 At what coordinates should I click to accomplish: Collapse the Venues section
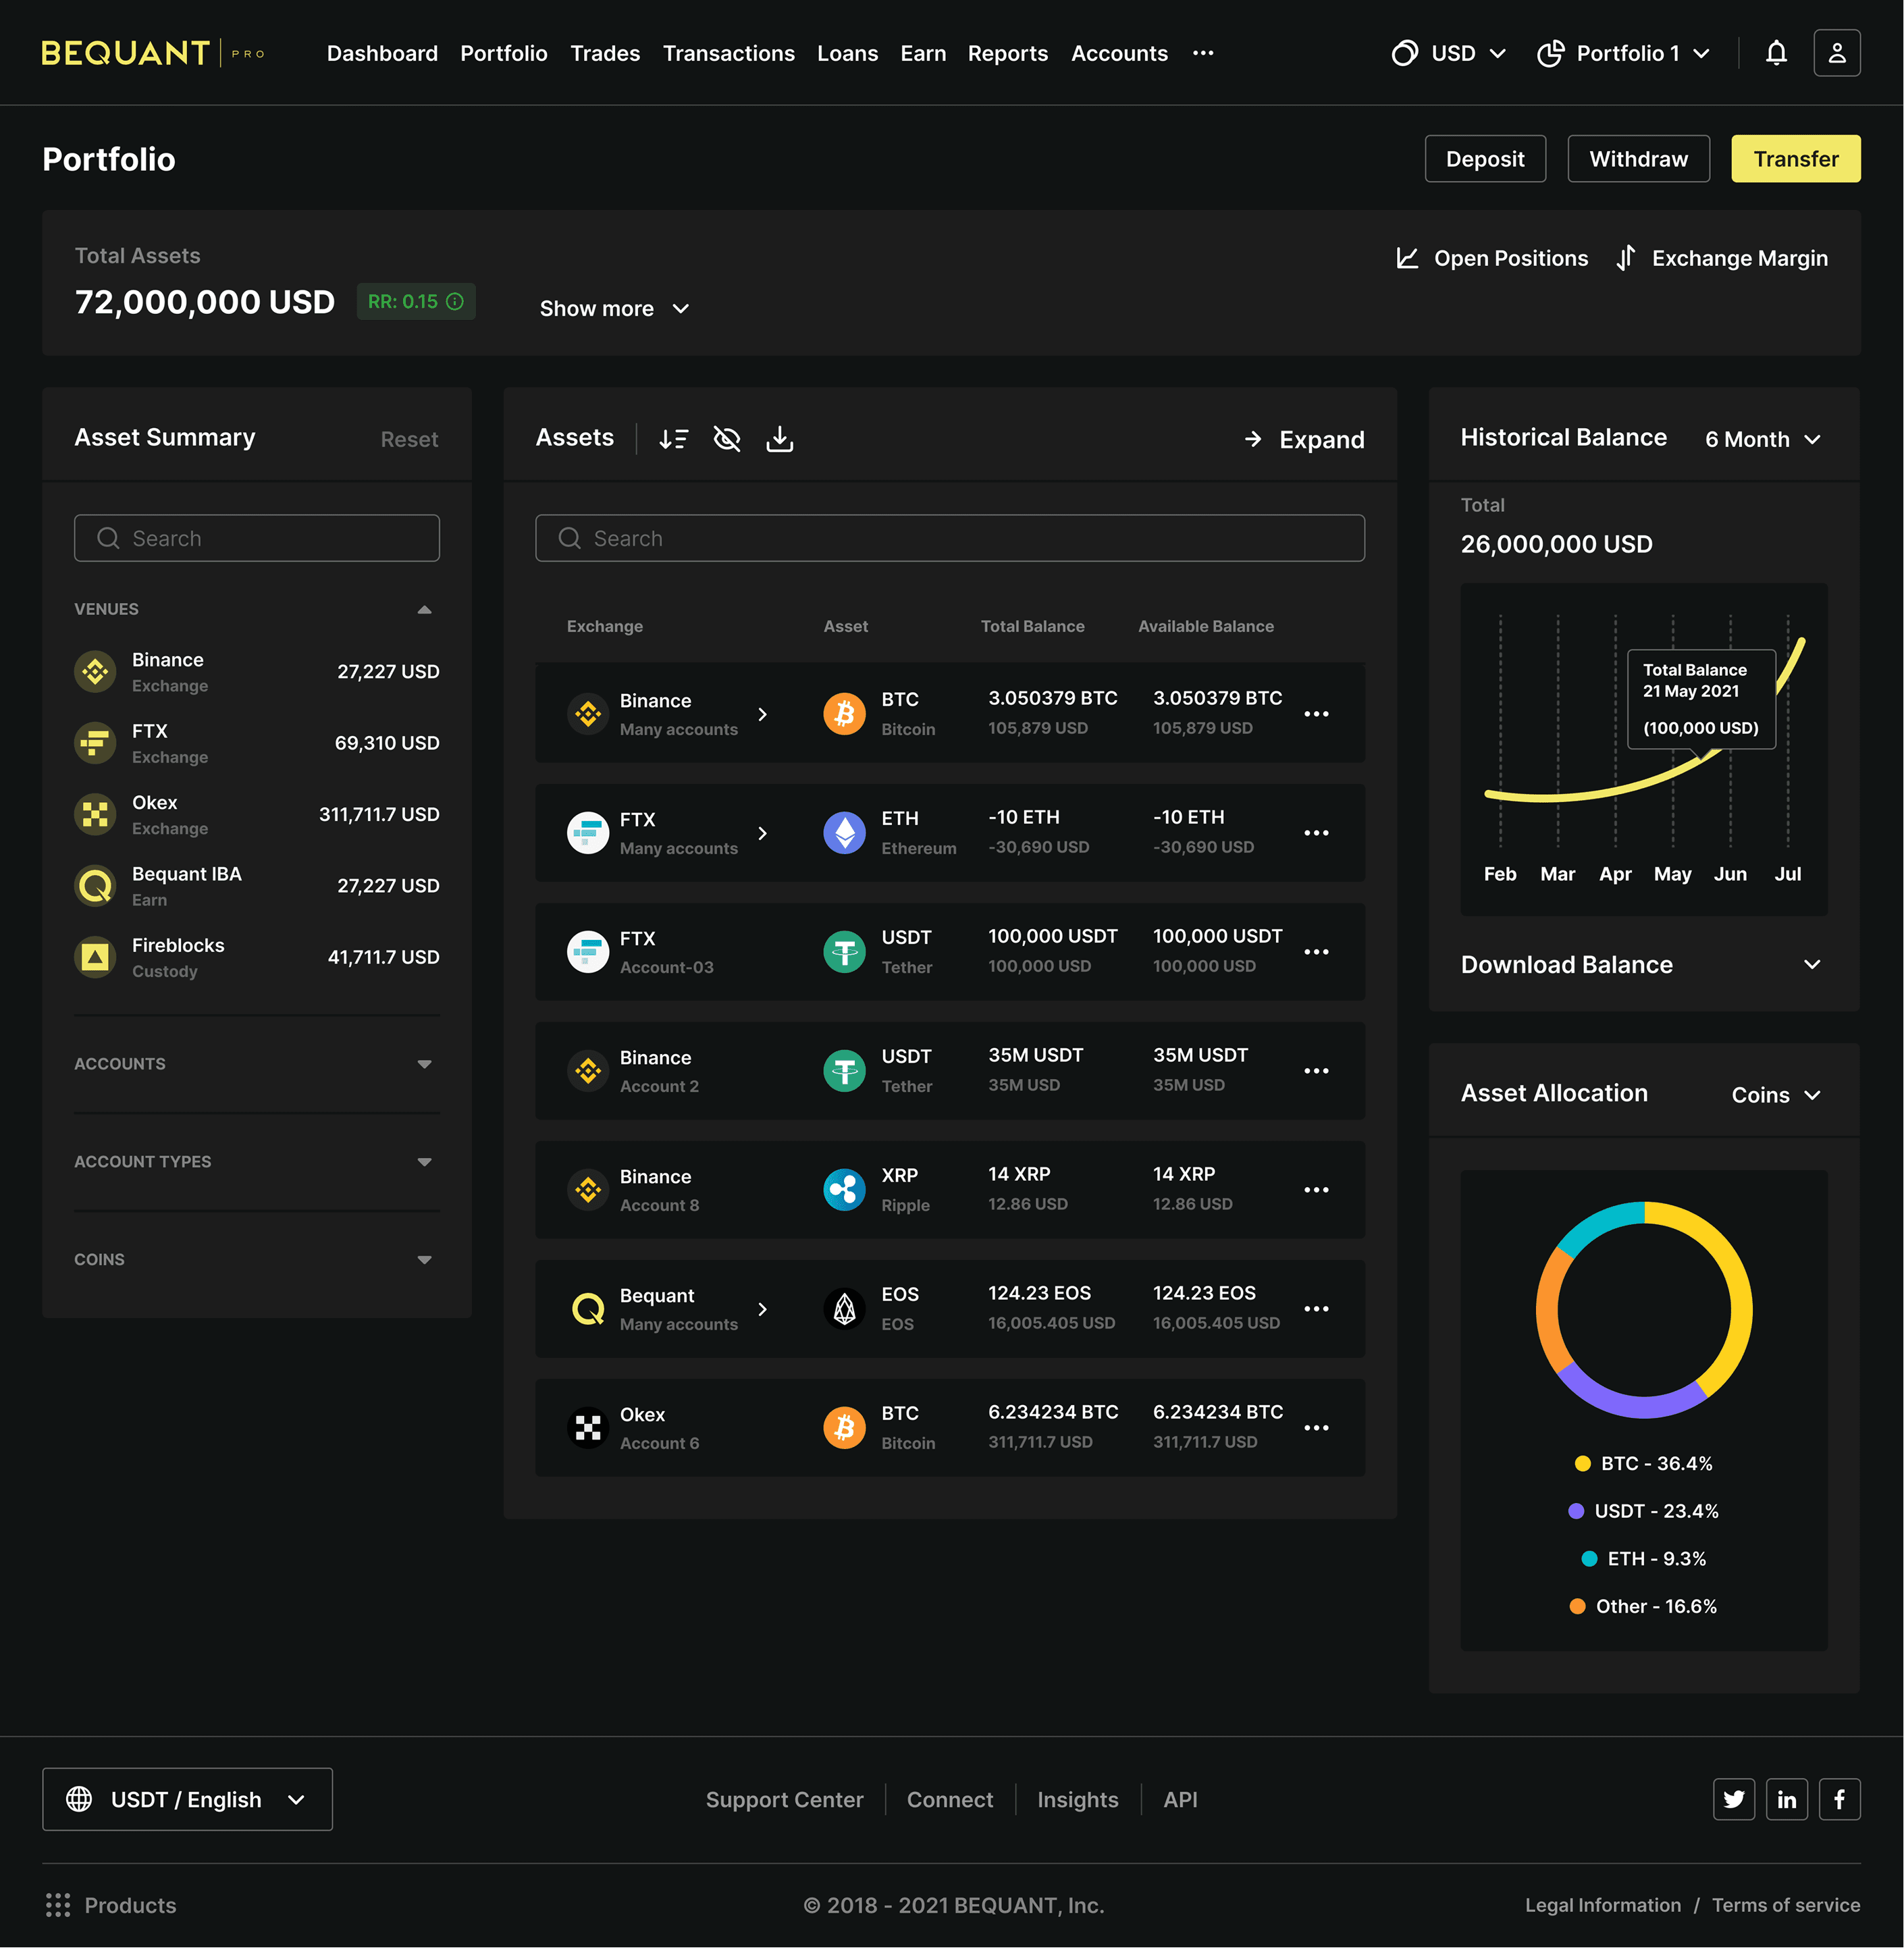(424, 609)
